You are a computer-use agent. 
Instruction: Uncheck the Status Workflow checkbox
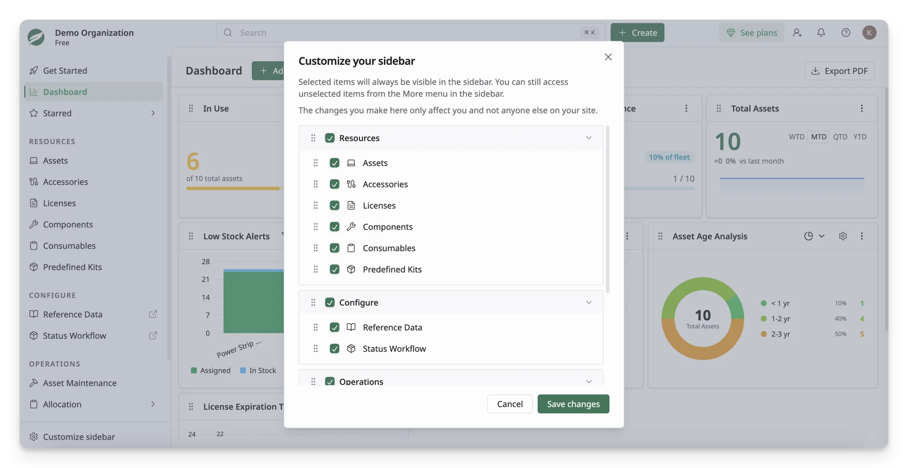pyautogui.click(x=334, y=349)
